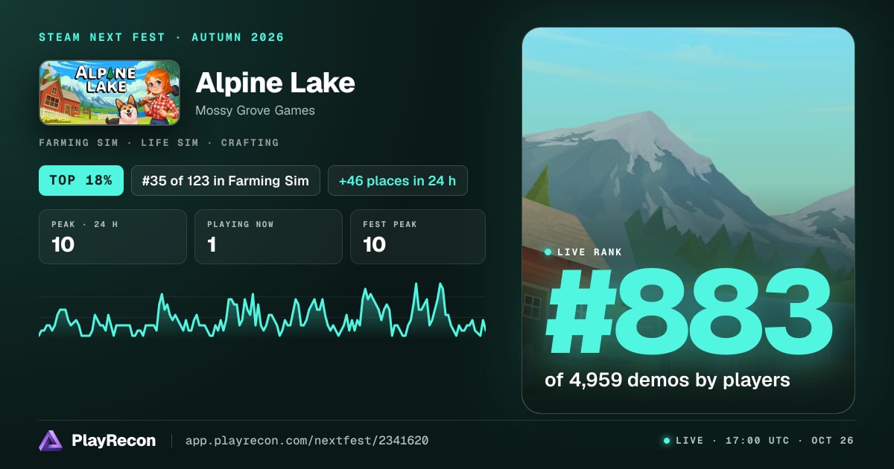Screen dimensions: 894x469
Task: Open the PLAYING NOW stat card
Action: (x=268, y=237)
